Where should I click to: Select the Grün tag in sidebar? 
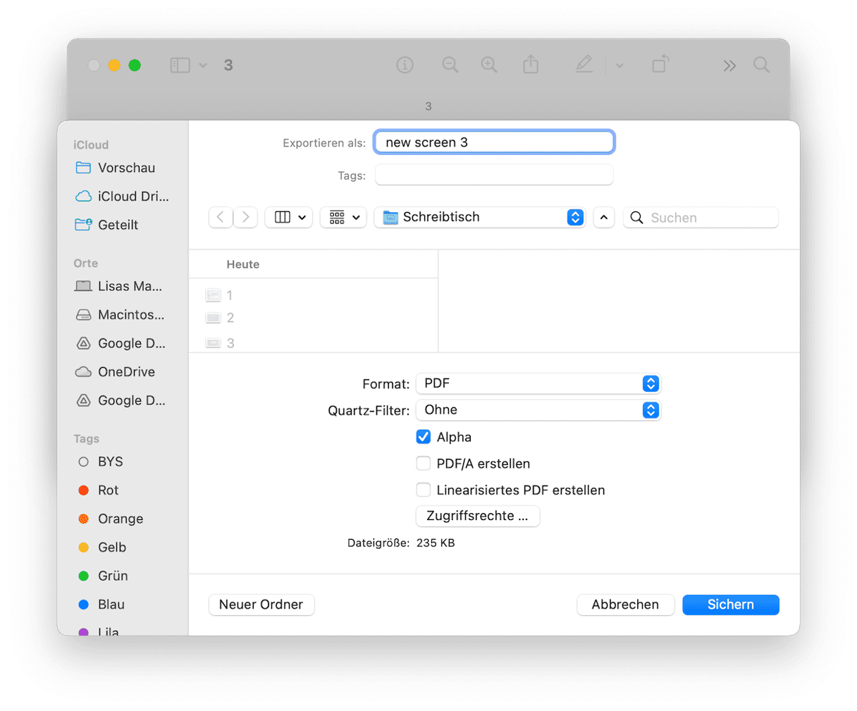(103, 576)
